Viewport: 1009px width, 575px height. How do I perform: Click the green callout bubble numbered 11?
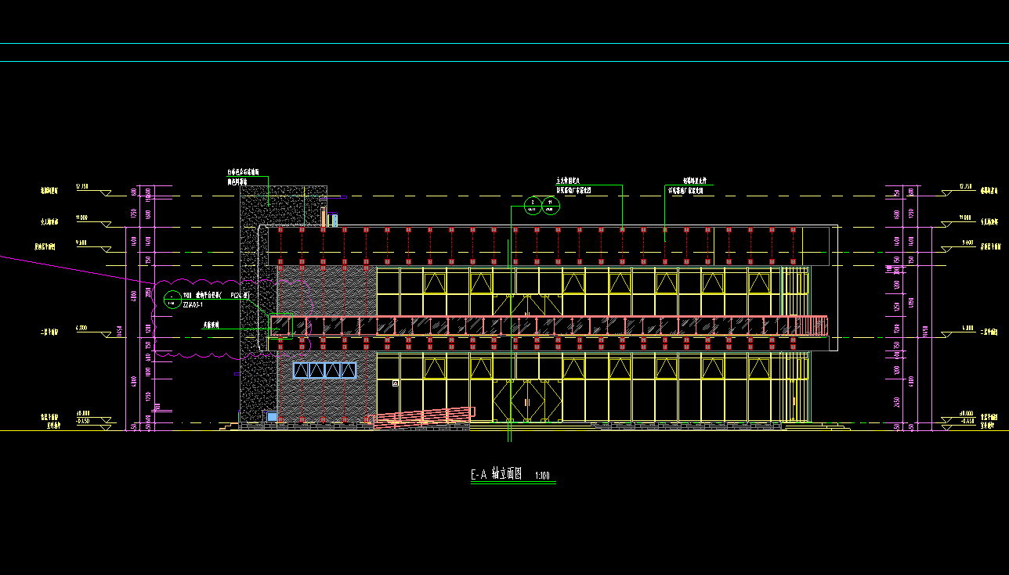click(x=551, y=206)
